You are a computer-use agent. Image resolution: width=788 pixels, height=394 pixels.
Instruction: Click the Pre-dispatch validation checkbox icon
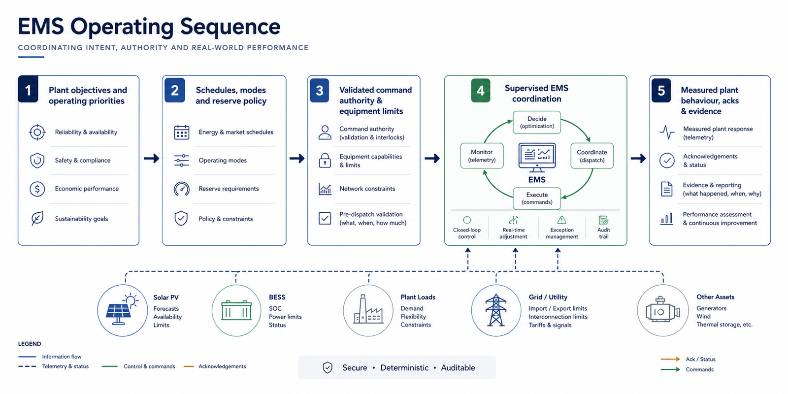point(325,218)
